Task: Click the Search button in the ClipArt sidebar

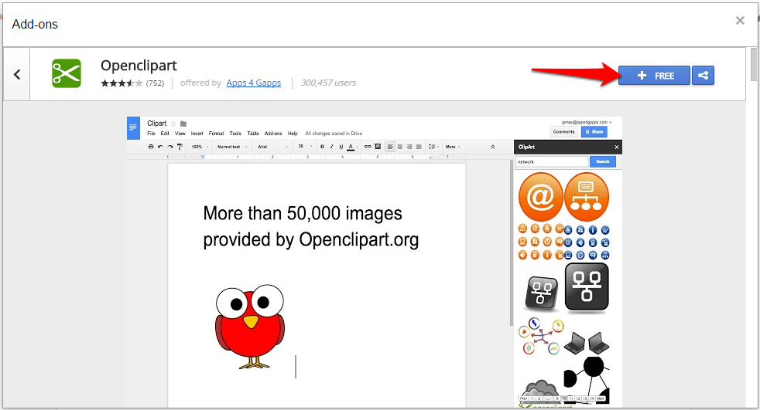Action: pyautogui.click(x=602, y=161)
